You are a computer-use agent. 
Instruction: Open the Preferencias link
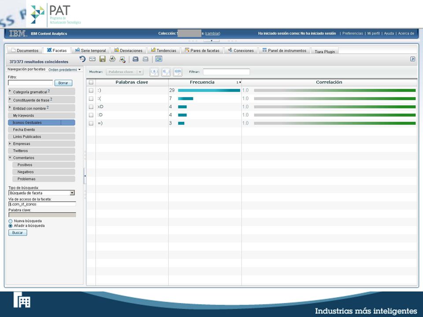352,33
